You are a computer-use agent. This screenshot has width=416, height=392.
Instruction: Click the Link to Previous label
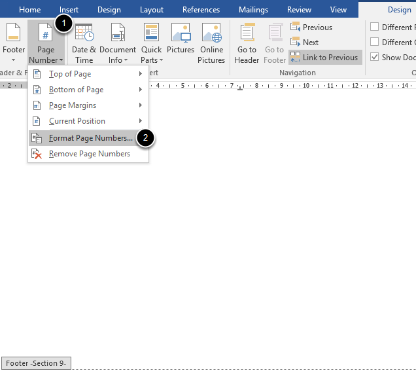330,58
